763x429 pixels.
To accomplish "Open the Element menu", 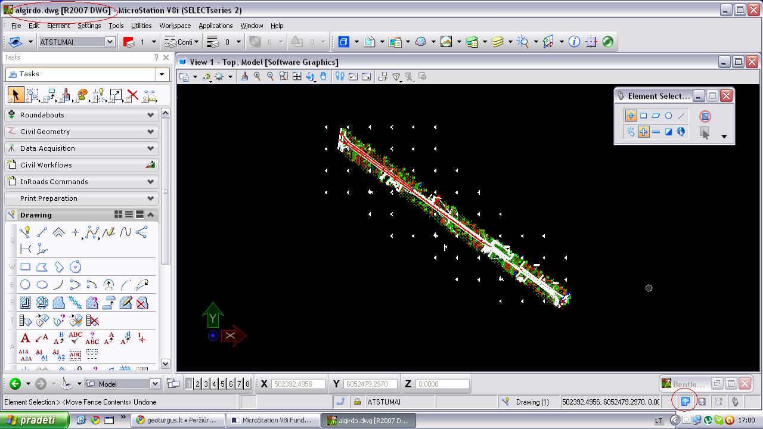I will click(x=58, y=26).
